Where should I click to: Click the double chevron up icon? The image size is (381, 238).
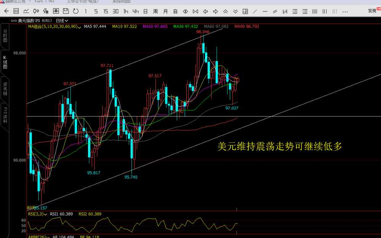click(x=226, y=11)
